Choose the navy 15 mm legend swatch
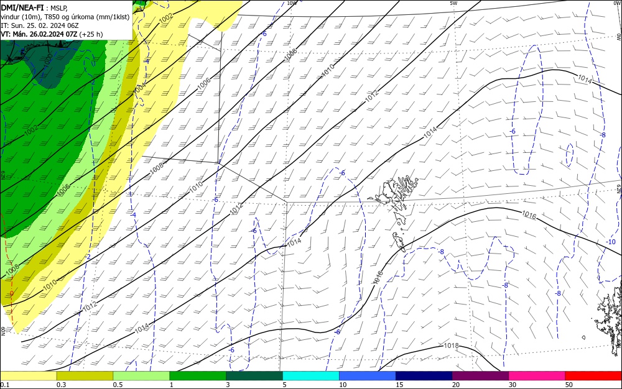The width and height of the screenshot is (622, 389). (x=424, y=376)
